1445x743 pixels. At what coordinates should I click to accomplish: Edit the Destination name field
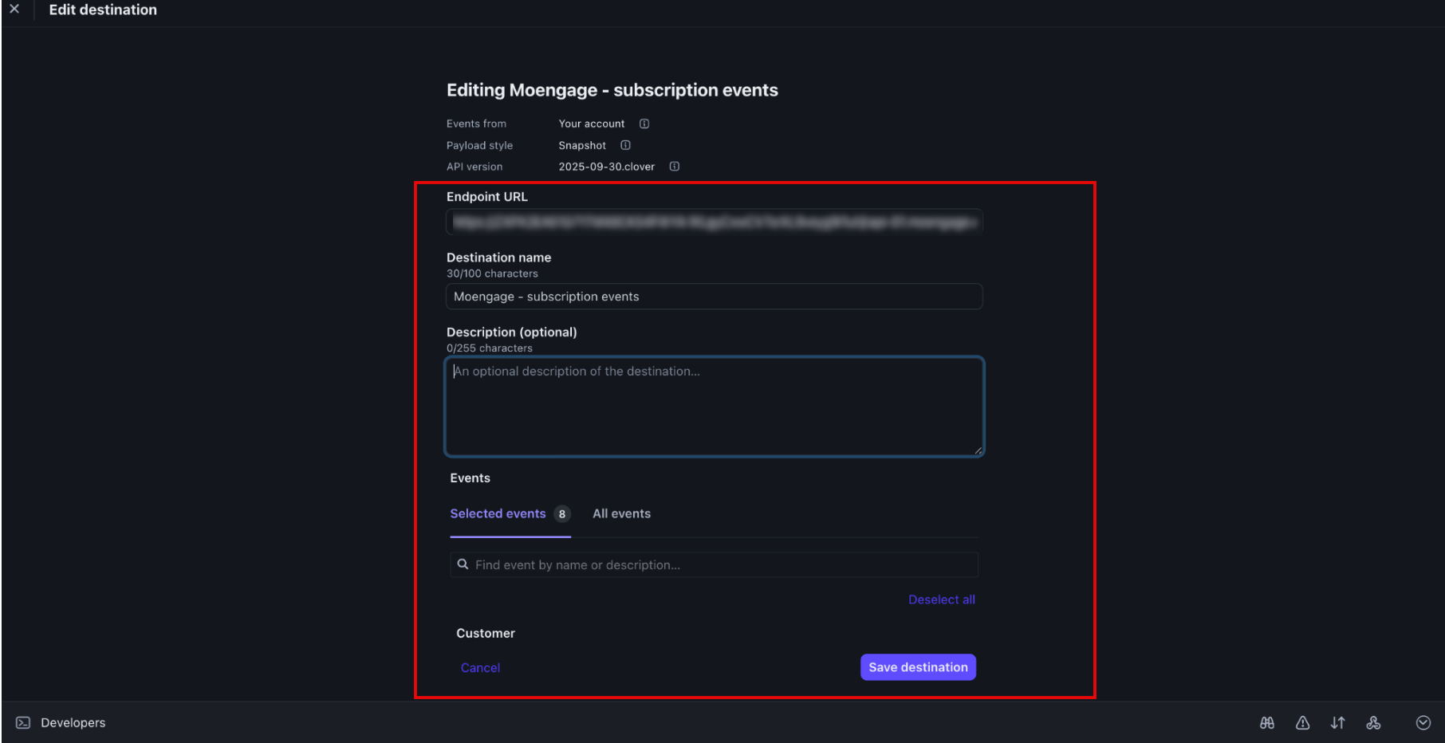714,297
